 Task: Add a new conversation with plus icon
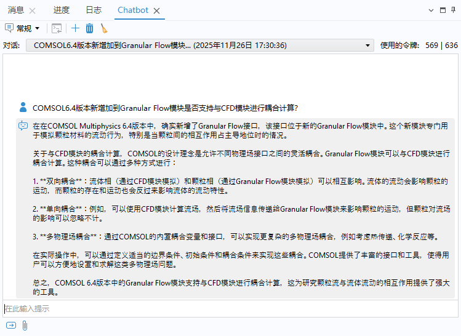tap(75, 28)
